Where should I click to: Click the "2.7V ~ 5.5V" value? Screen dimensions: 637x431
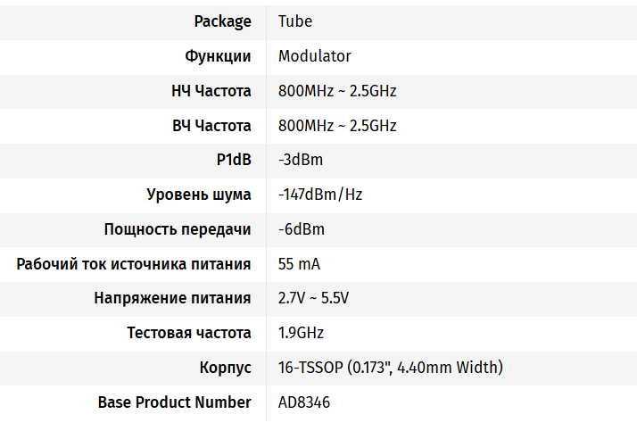click(313, 298)
